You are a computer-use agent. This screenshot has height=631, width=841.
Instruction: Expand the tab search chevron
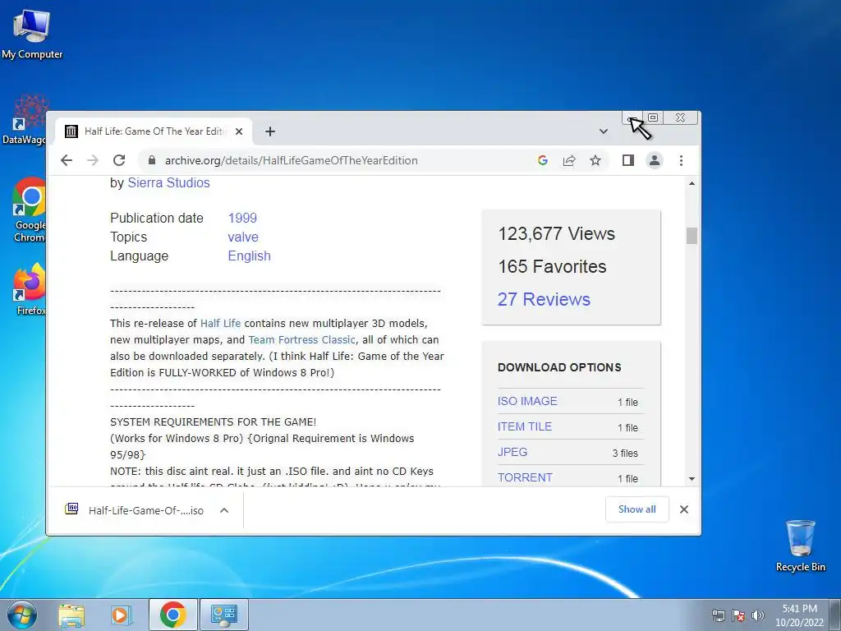click(x=604, y=131)
